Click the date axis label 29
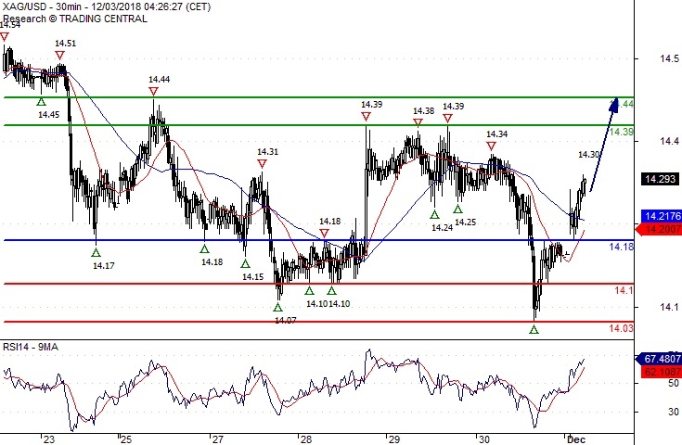 (x=394, y=439)
